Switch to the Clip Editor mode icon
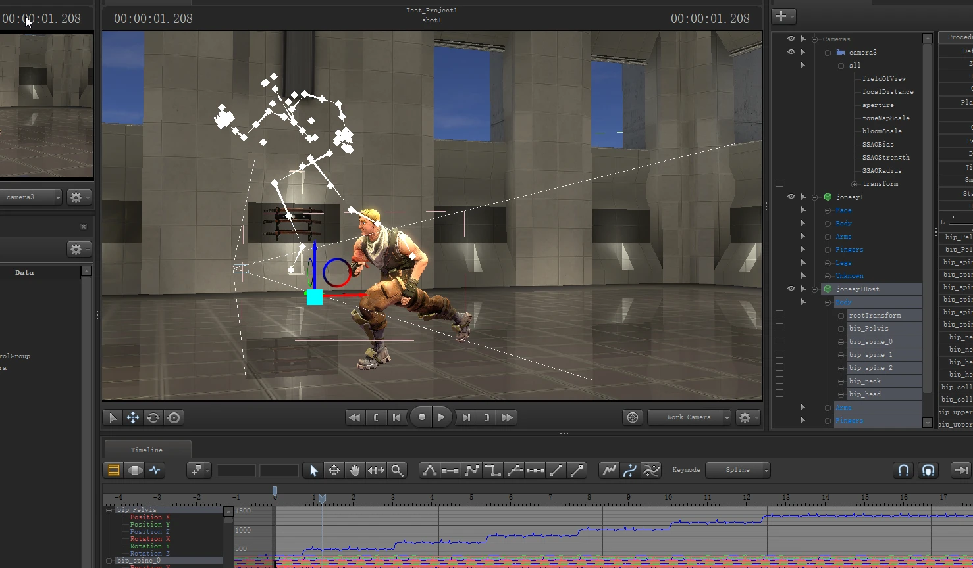The image size is (973, 568). point(114,470)
